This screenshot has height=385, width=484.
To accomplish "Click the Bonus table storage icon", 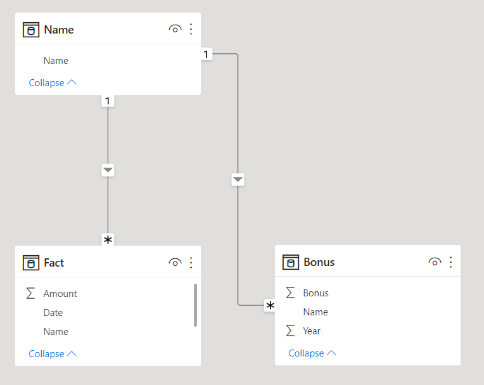I will (x=290, y=262).
